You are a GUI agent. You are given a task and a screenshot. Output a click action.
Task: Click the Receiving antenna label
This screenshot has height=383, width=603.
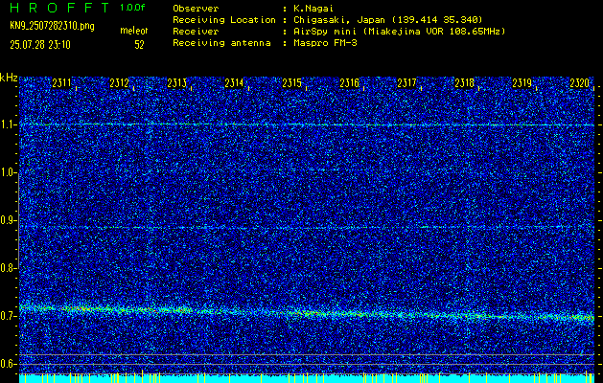[221, 43]
